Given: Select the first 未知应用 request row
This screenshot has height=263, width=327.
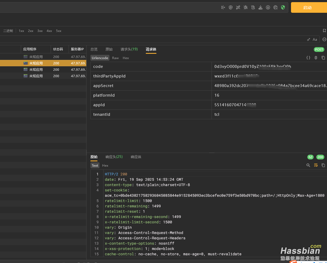Looking at the screenshot, I should click(43, 57).
